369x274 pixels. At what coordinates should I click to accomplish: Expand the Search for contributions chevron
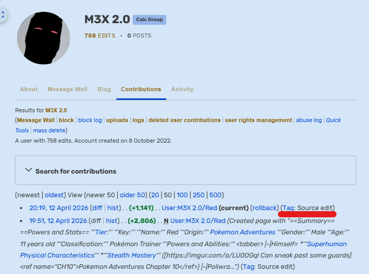(x=28, y=170)
